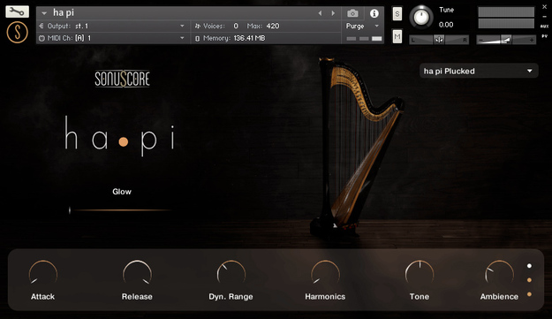Screen dimensions: 552x319
Task: Select the white page dot indicator
Action: (529, 266)
